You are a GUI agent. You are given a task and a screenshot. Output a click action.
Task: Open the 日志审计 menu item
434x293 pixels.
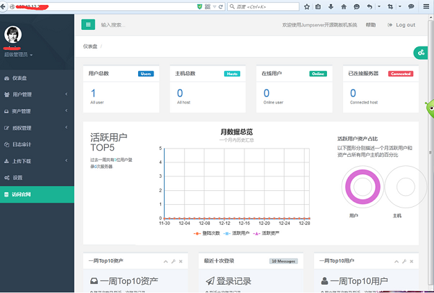(x=37, y=144)
